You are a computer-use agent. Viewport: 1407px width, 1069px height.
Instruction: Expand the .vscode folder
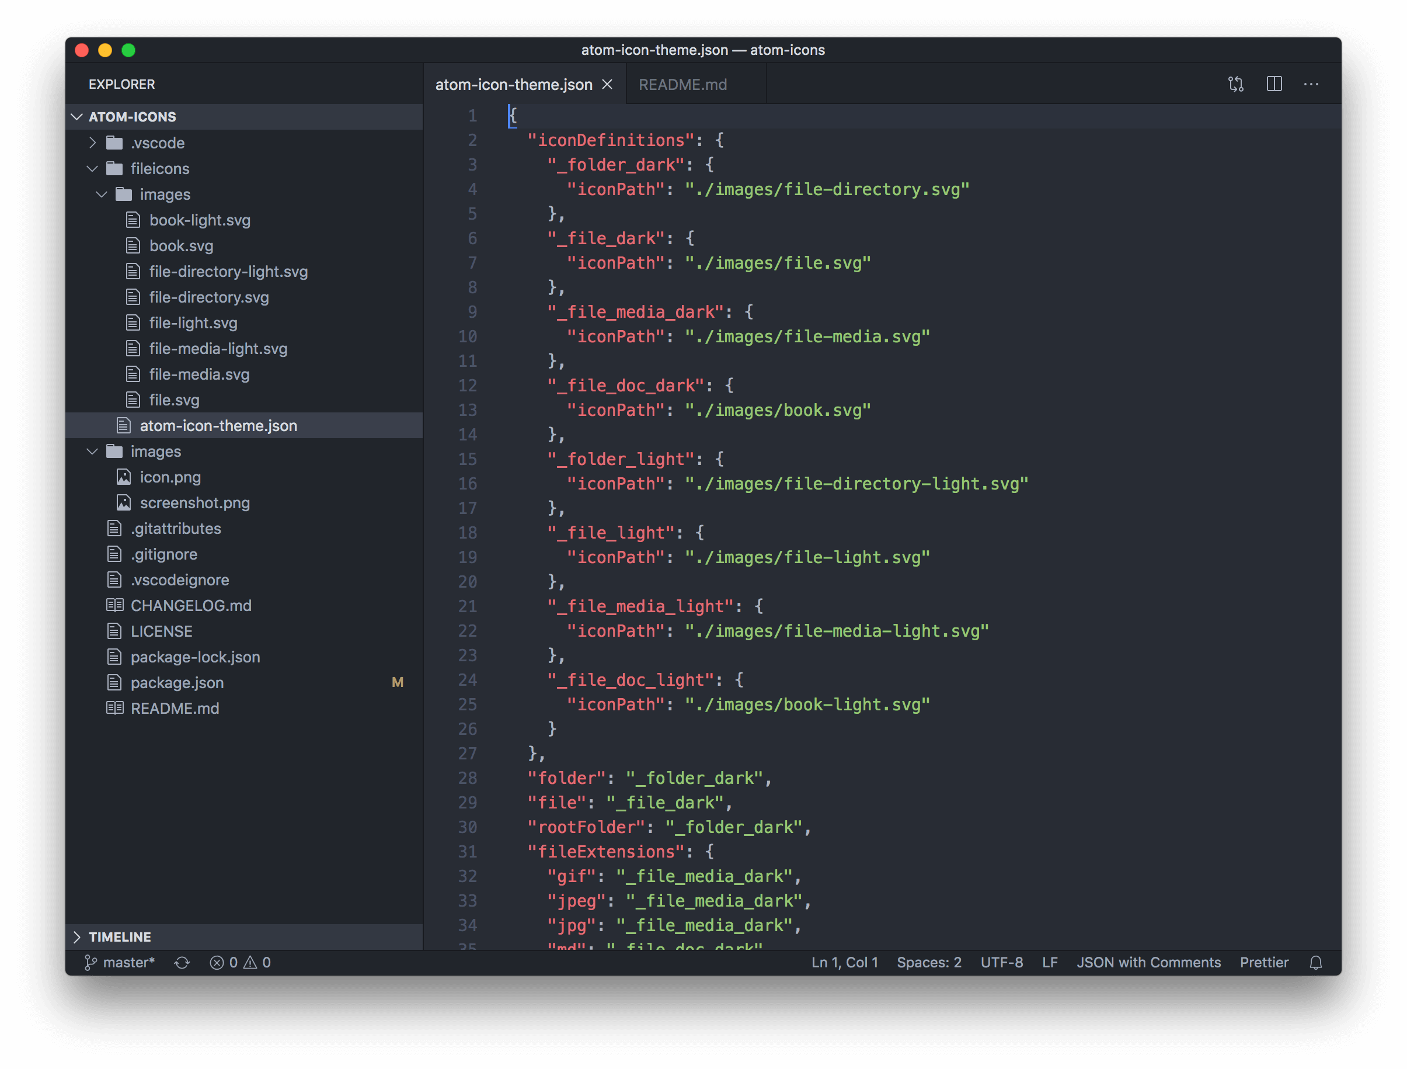pos(157,143)
